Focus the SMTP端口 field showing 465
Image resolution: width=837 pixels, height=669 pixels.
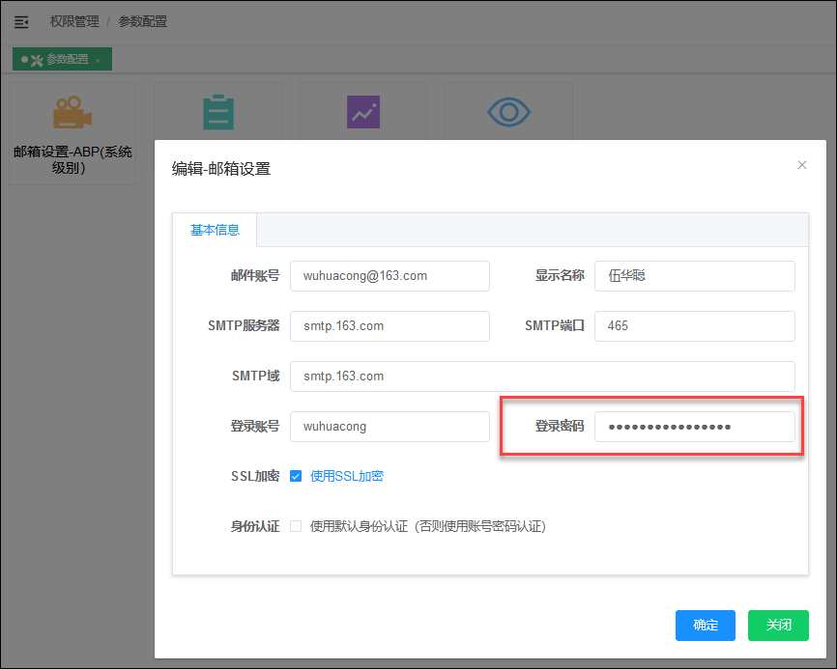click(695, 326)
